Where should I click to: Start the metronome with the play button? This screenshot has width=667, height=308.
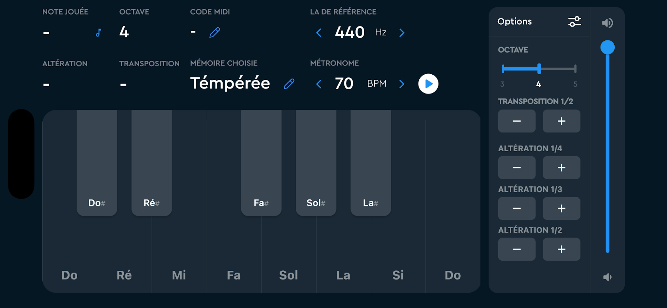pyautogui.click(x=428, y=84)
